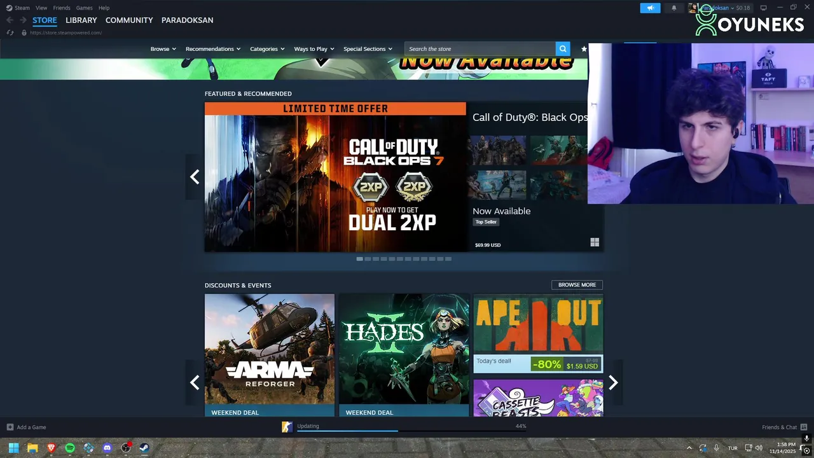Image resolution: width=814 pixels, height=458 pixels.
Task: Click the Call of Duty Black Ops title
Action: coord(530,117)
